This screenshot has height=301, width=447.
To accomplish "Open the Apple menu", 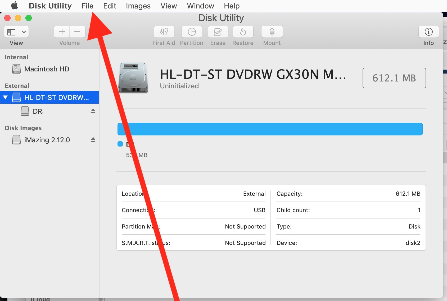I will [15, 6].
